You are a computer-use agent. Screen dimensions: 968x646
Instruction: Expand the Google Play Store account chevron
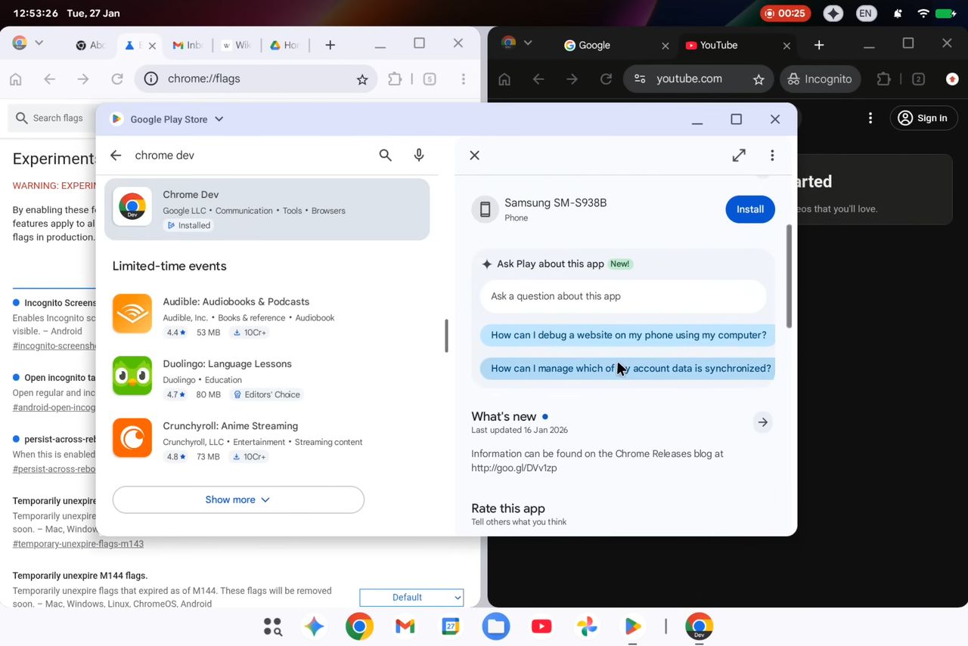[219, 119]
